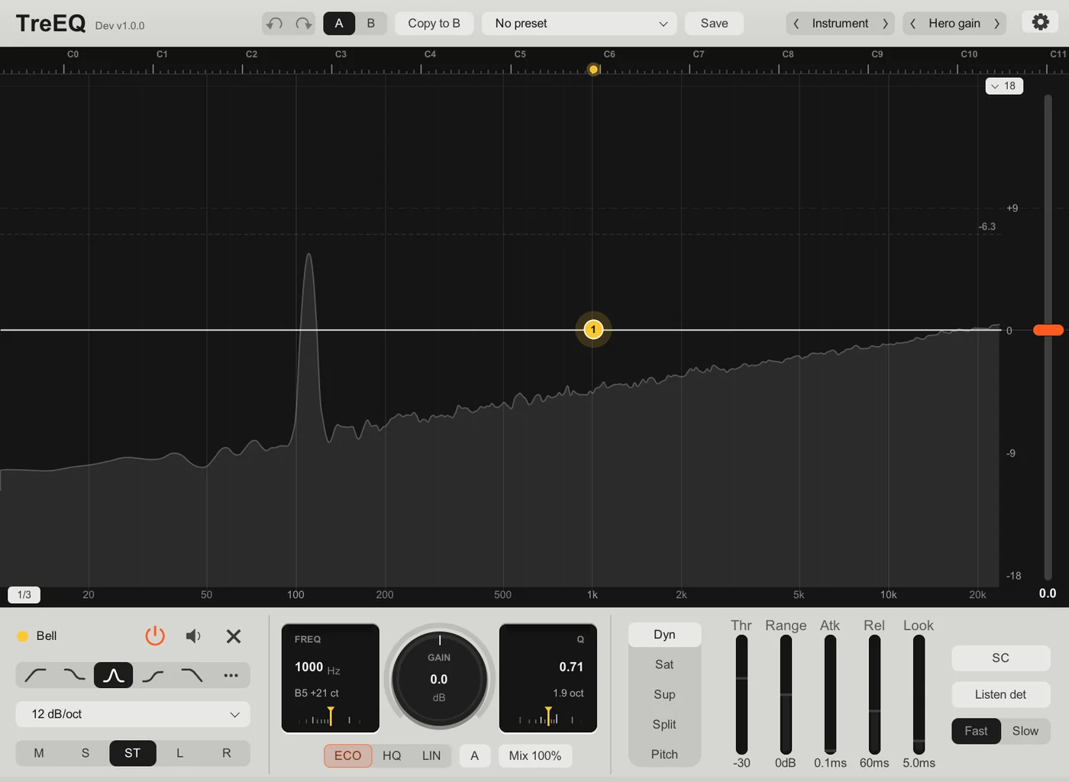This screenshot has height=782, width=1069.
Task: Select the Sup tab
Action: [664, 694]
